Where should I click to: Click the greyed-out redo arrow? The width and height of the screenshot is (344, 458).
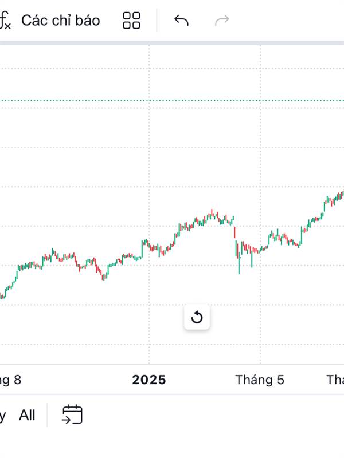coord(221,21)
